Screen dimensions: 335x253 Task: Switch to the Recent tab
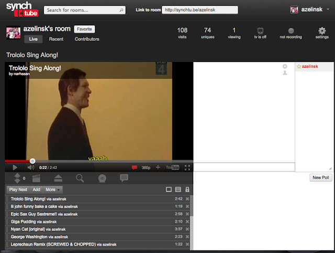pos(56,39)
